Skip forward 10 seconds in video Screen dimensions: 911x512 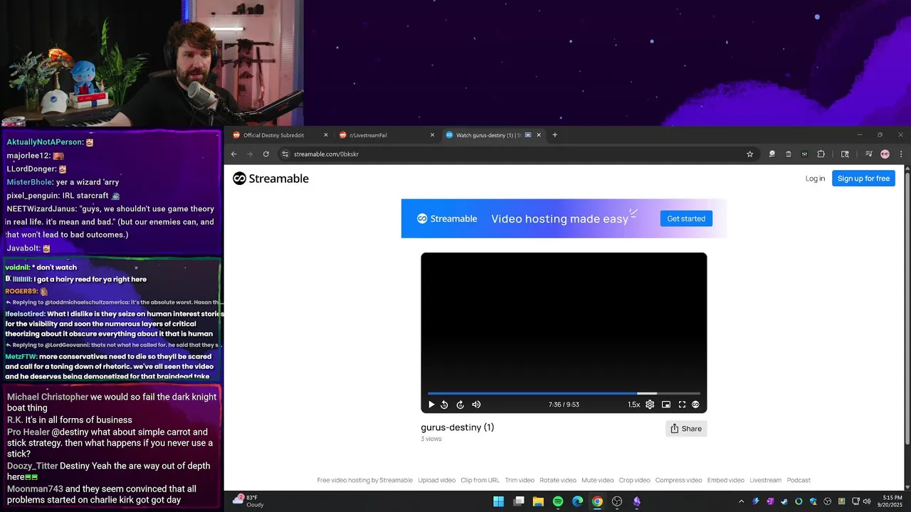pyautogui.click(x=460, y=405)
